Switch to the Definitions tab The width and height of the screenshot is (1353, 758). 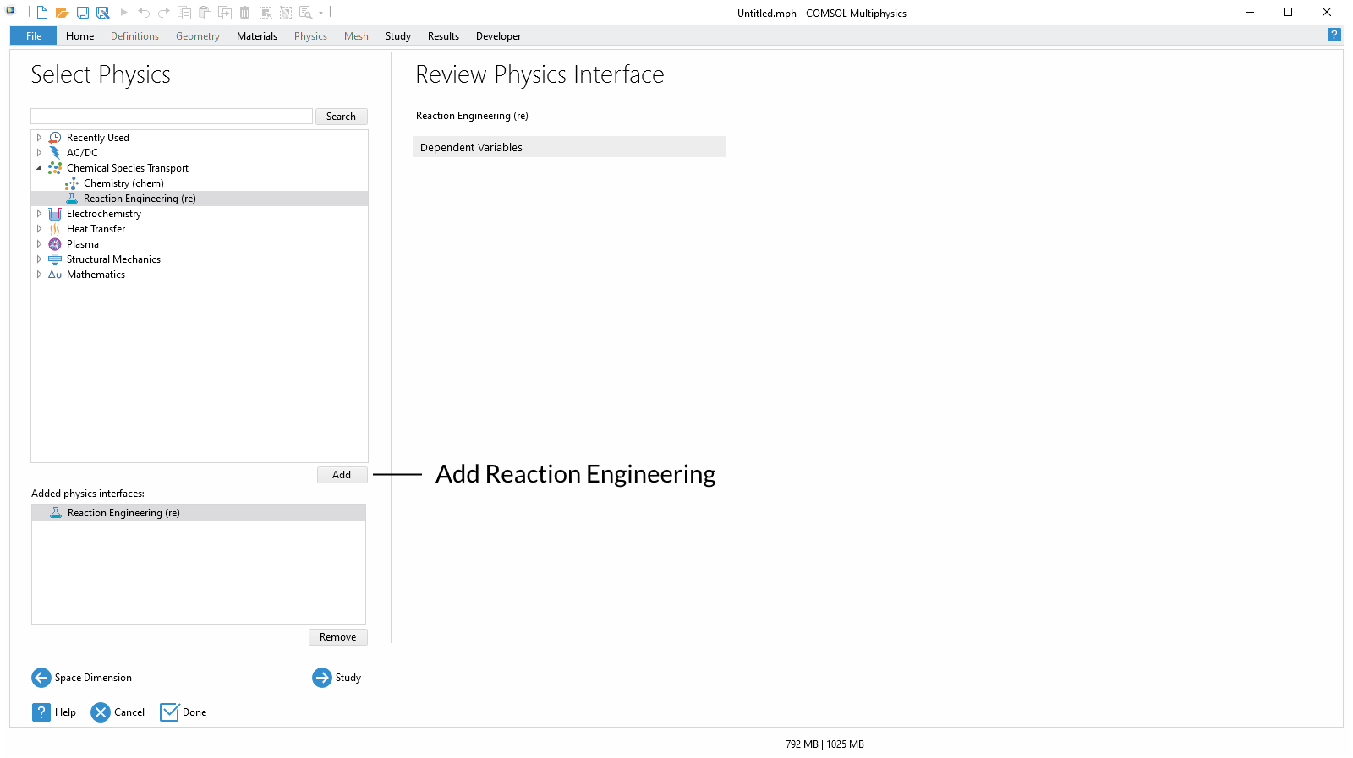coord(134,36)
